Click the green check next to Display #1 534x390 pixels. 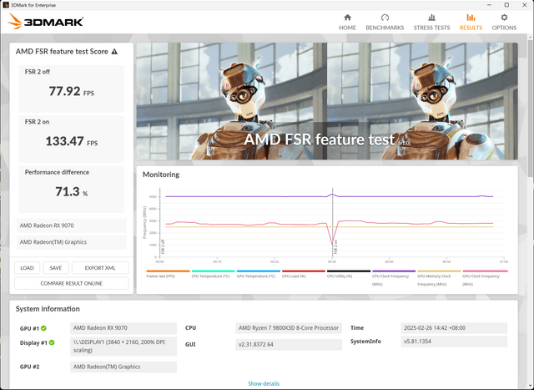coord(52,342)
